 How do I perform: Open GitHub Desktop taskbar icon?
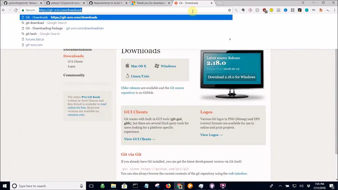click(x=212, y=186)
